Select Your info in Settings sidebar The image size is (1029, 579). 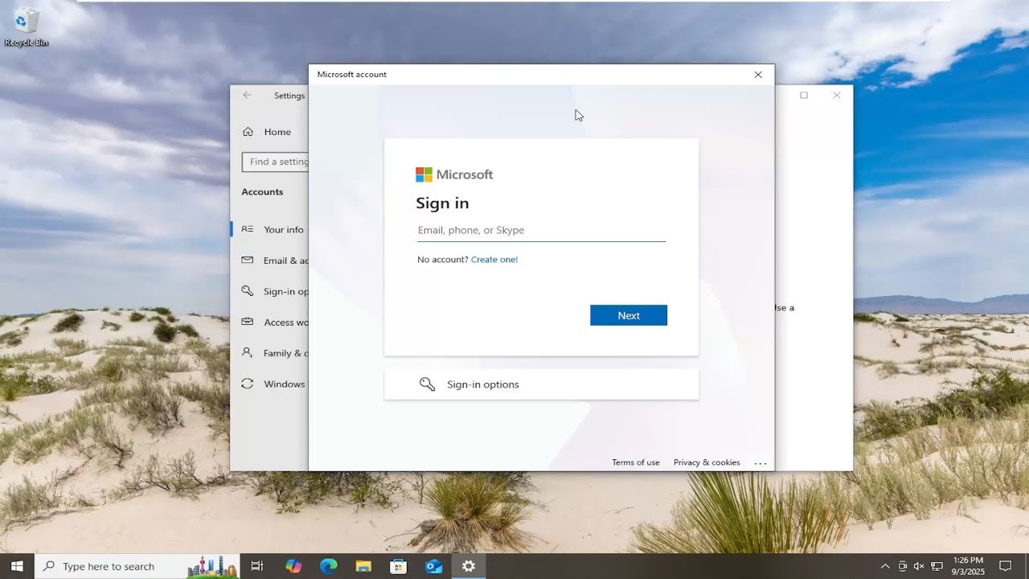click(270, 229)
